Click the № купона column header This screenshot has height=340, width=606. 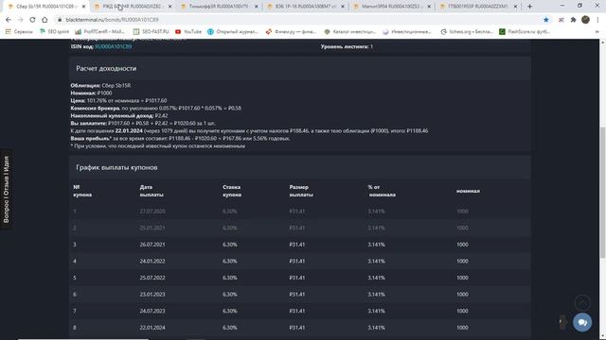82,191
